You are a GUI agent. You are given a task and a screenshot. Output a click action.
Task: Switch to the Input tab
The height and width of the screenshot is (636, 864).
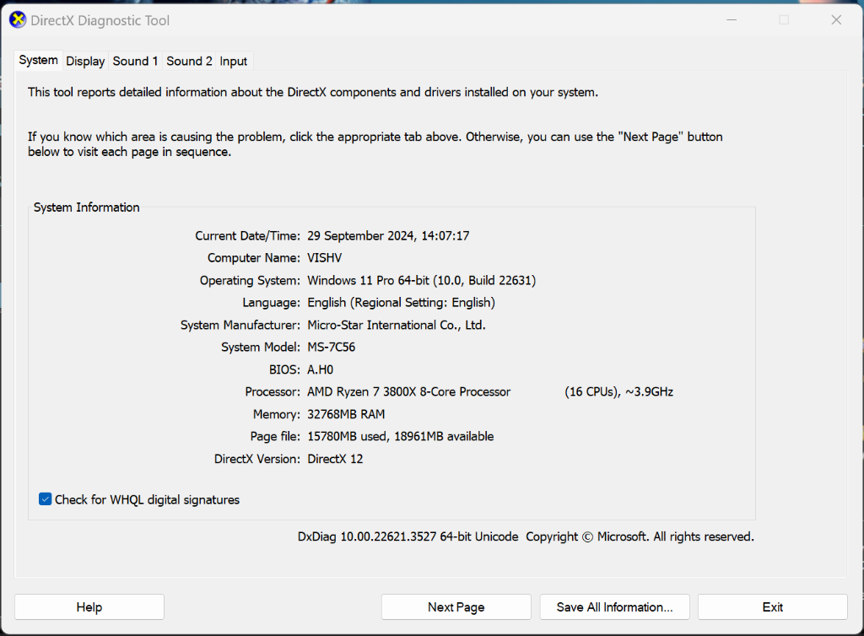click(x=234, y=61)
